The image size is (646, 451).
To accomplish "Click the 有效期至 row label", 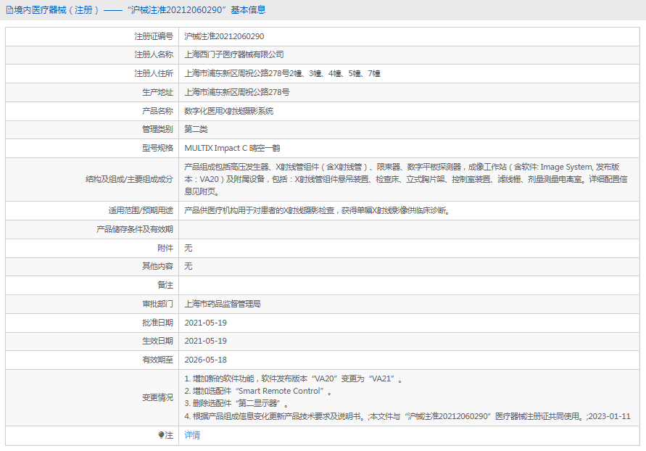I will point(158,360).
